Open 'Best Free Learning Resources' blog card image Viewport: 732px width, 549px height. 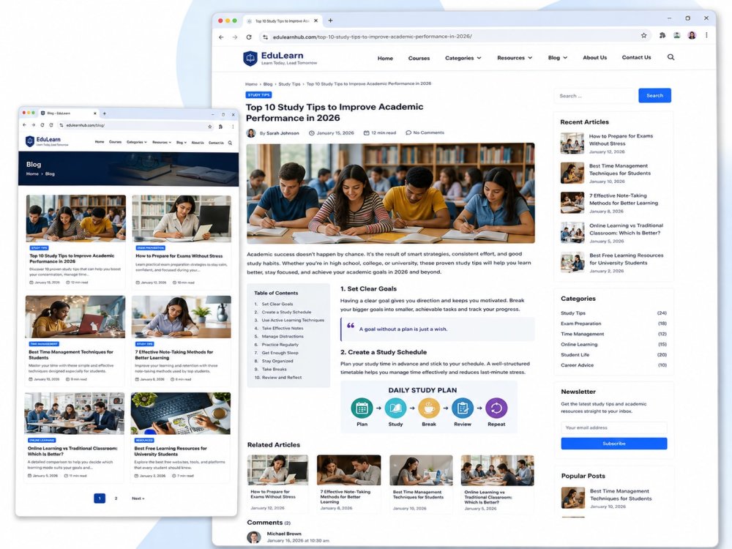(181, 413)
